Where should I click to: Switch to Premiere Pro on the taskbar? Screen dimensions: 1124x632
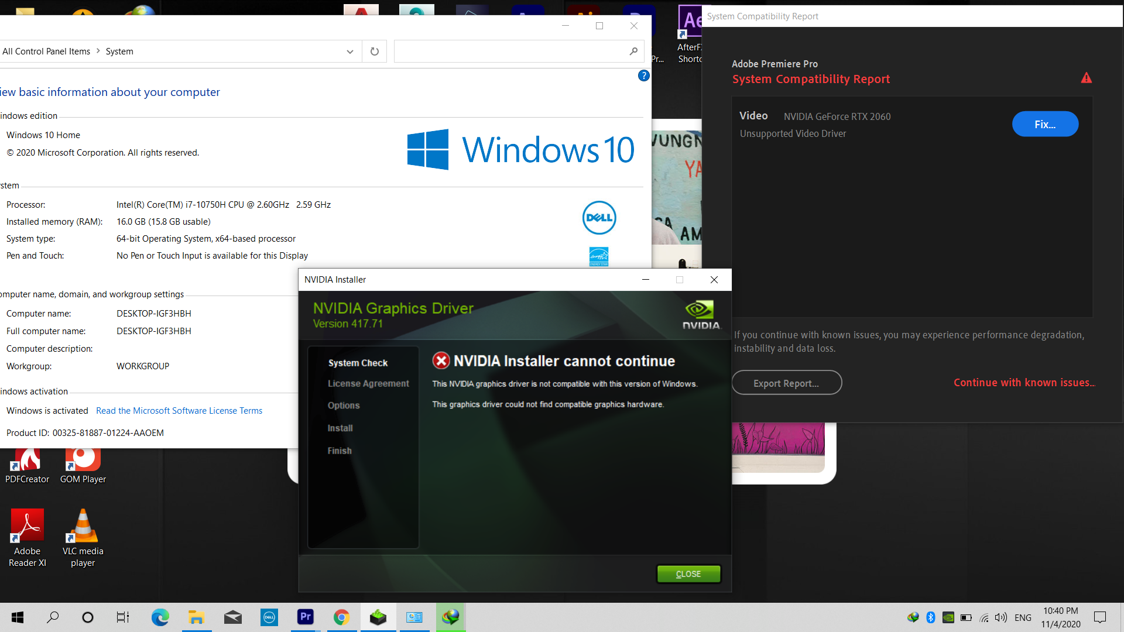[306, 617]
